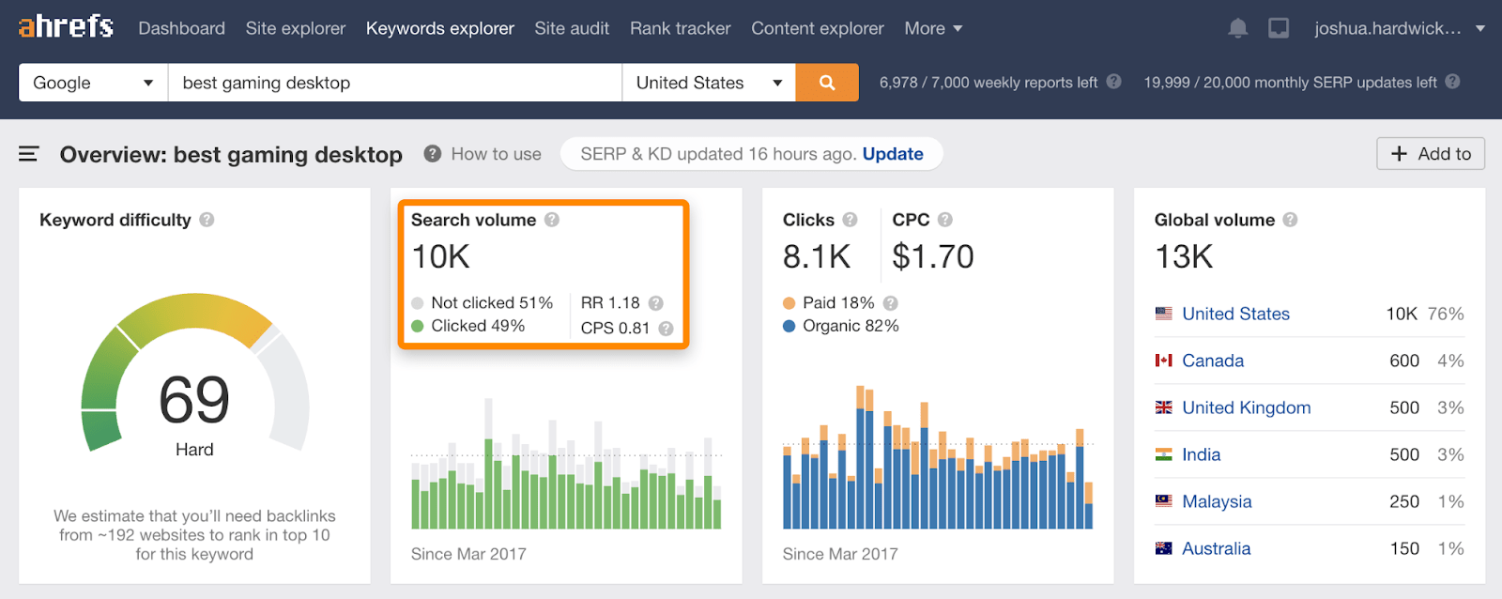
Task: Open Keyword difficulty help tooltip icon
Action: pos(207,220)
